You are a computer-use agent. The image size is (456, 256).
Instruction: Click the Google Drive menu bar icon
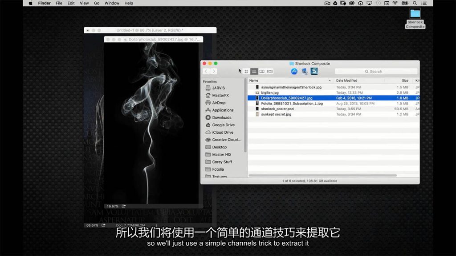point(335,3)
